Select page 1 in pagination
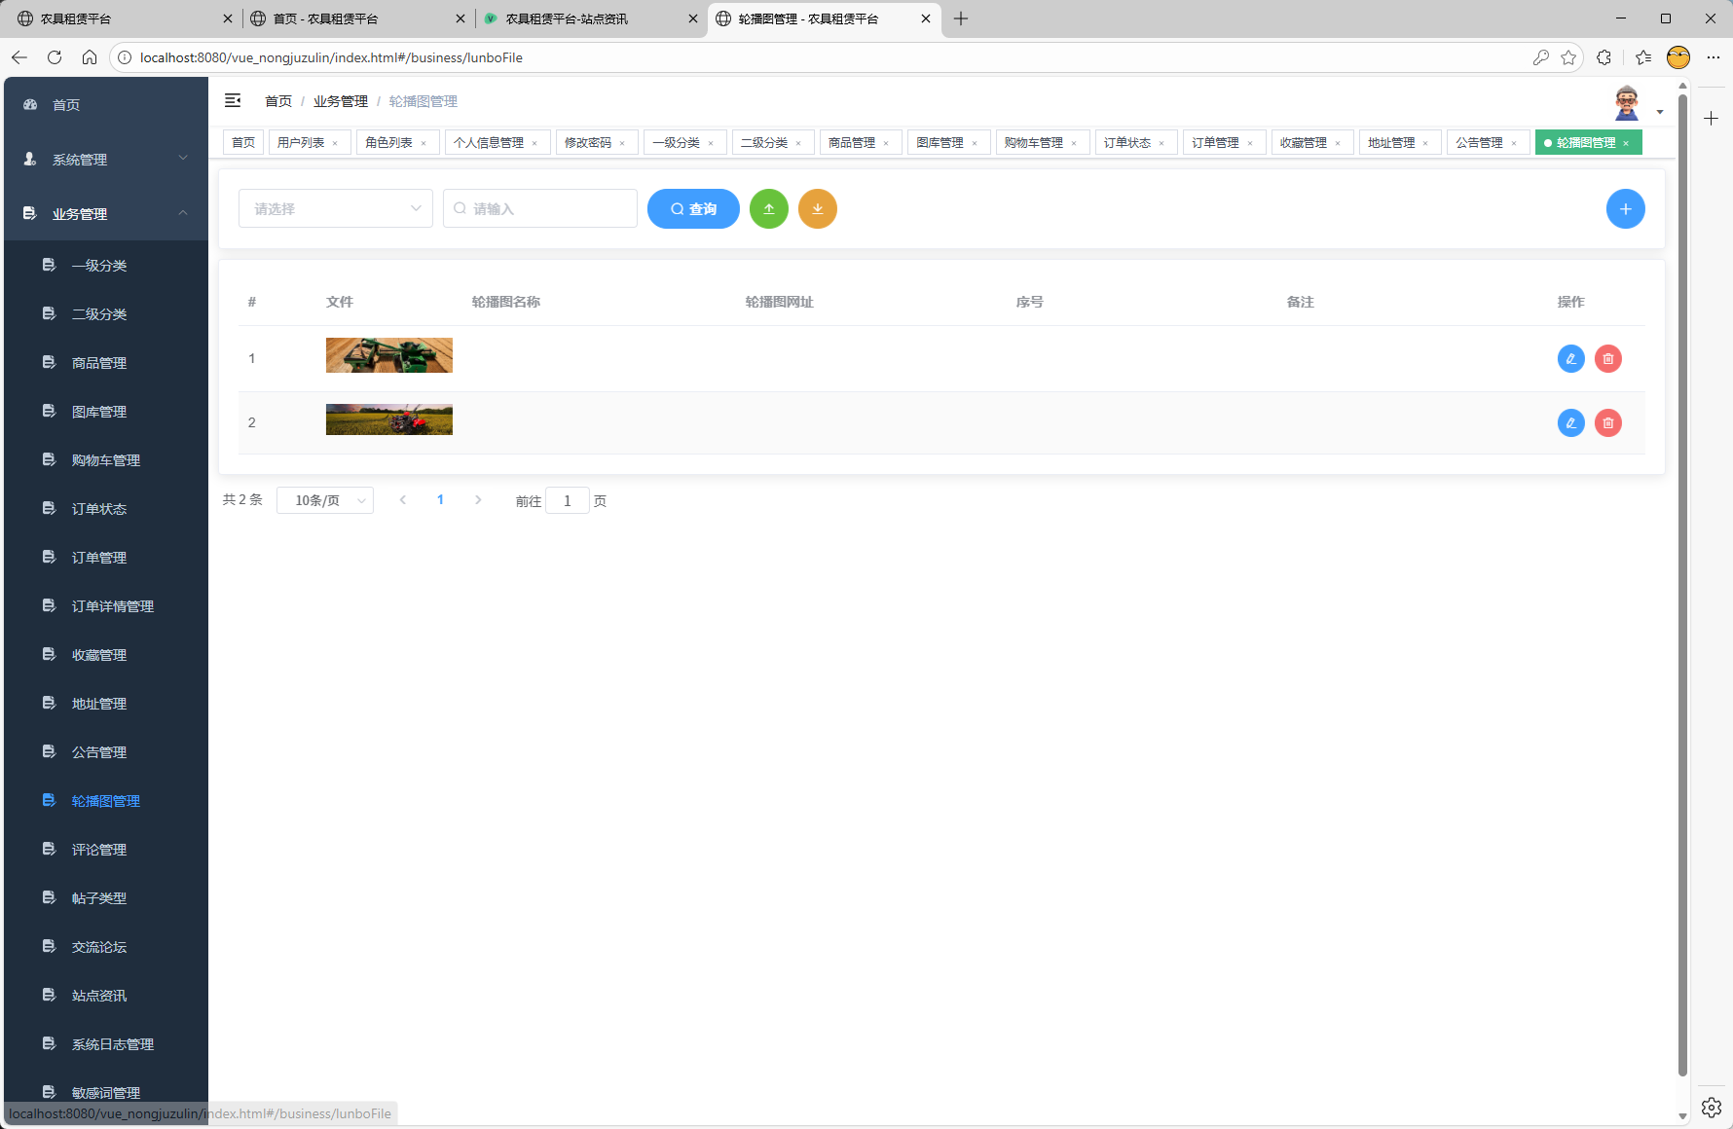The height and width of the screenshot is (1129, 1733). (x=440, y=500)
